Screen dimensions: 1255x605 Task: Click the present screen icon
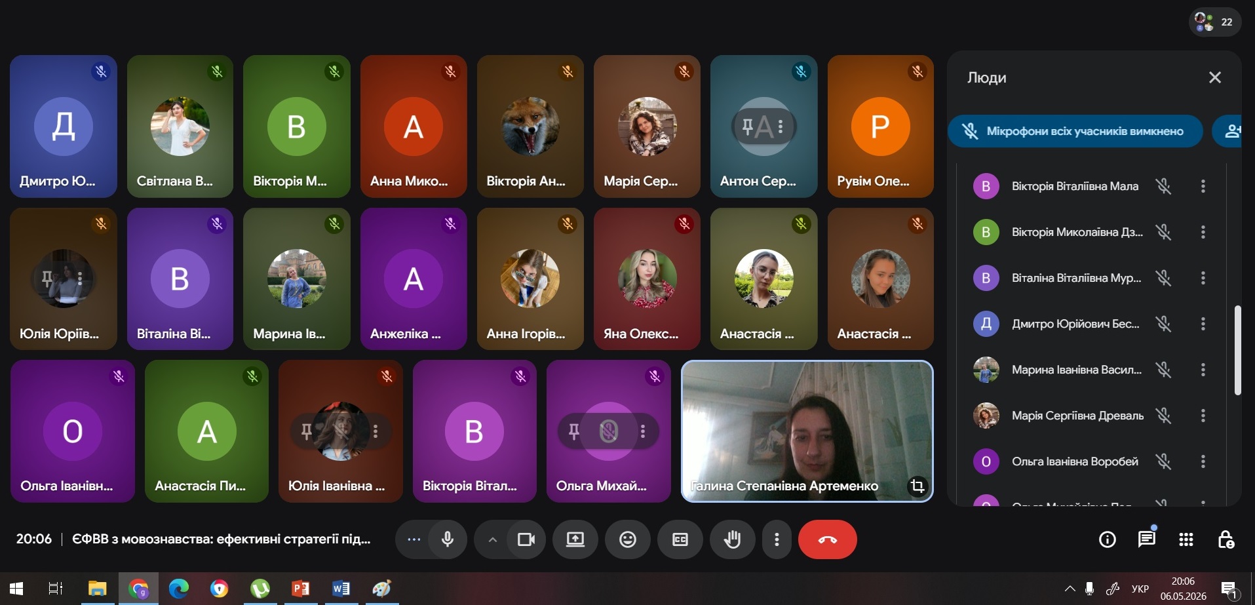575,539
